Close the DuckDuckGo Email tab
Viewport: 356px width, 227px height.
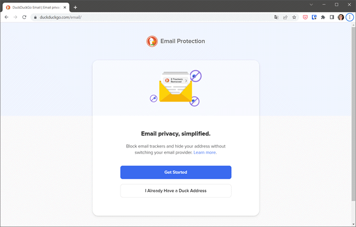65,7
